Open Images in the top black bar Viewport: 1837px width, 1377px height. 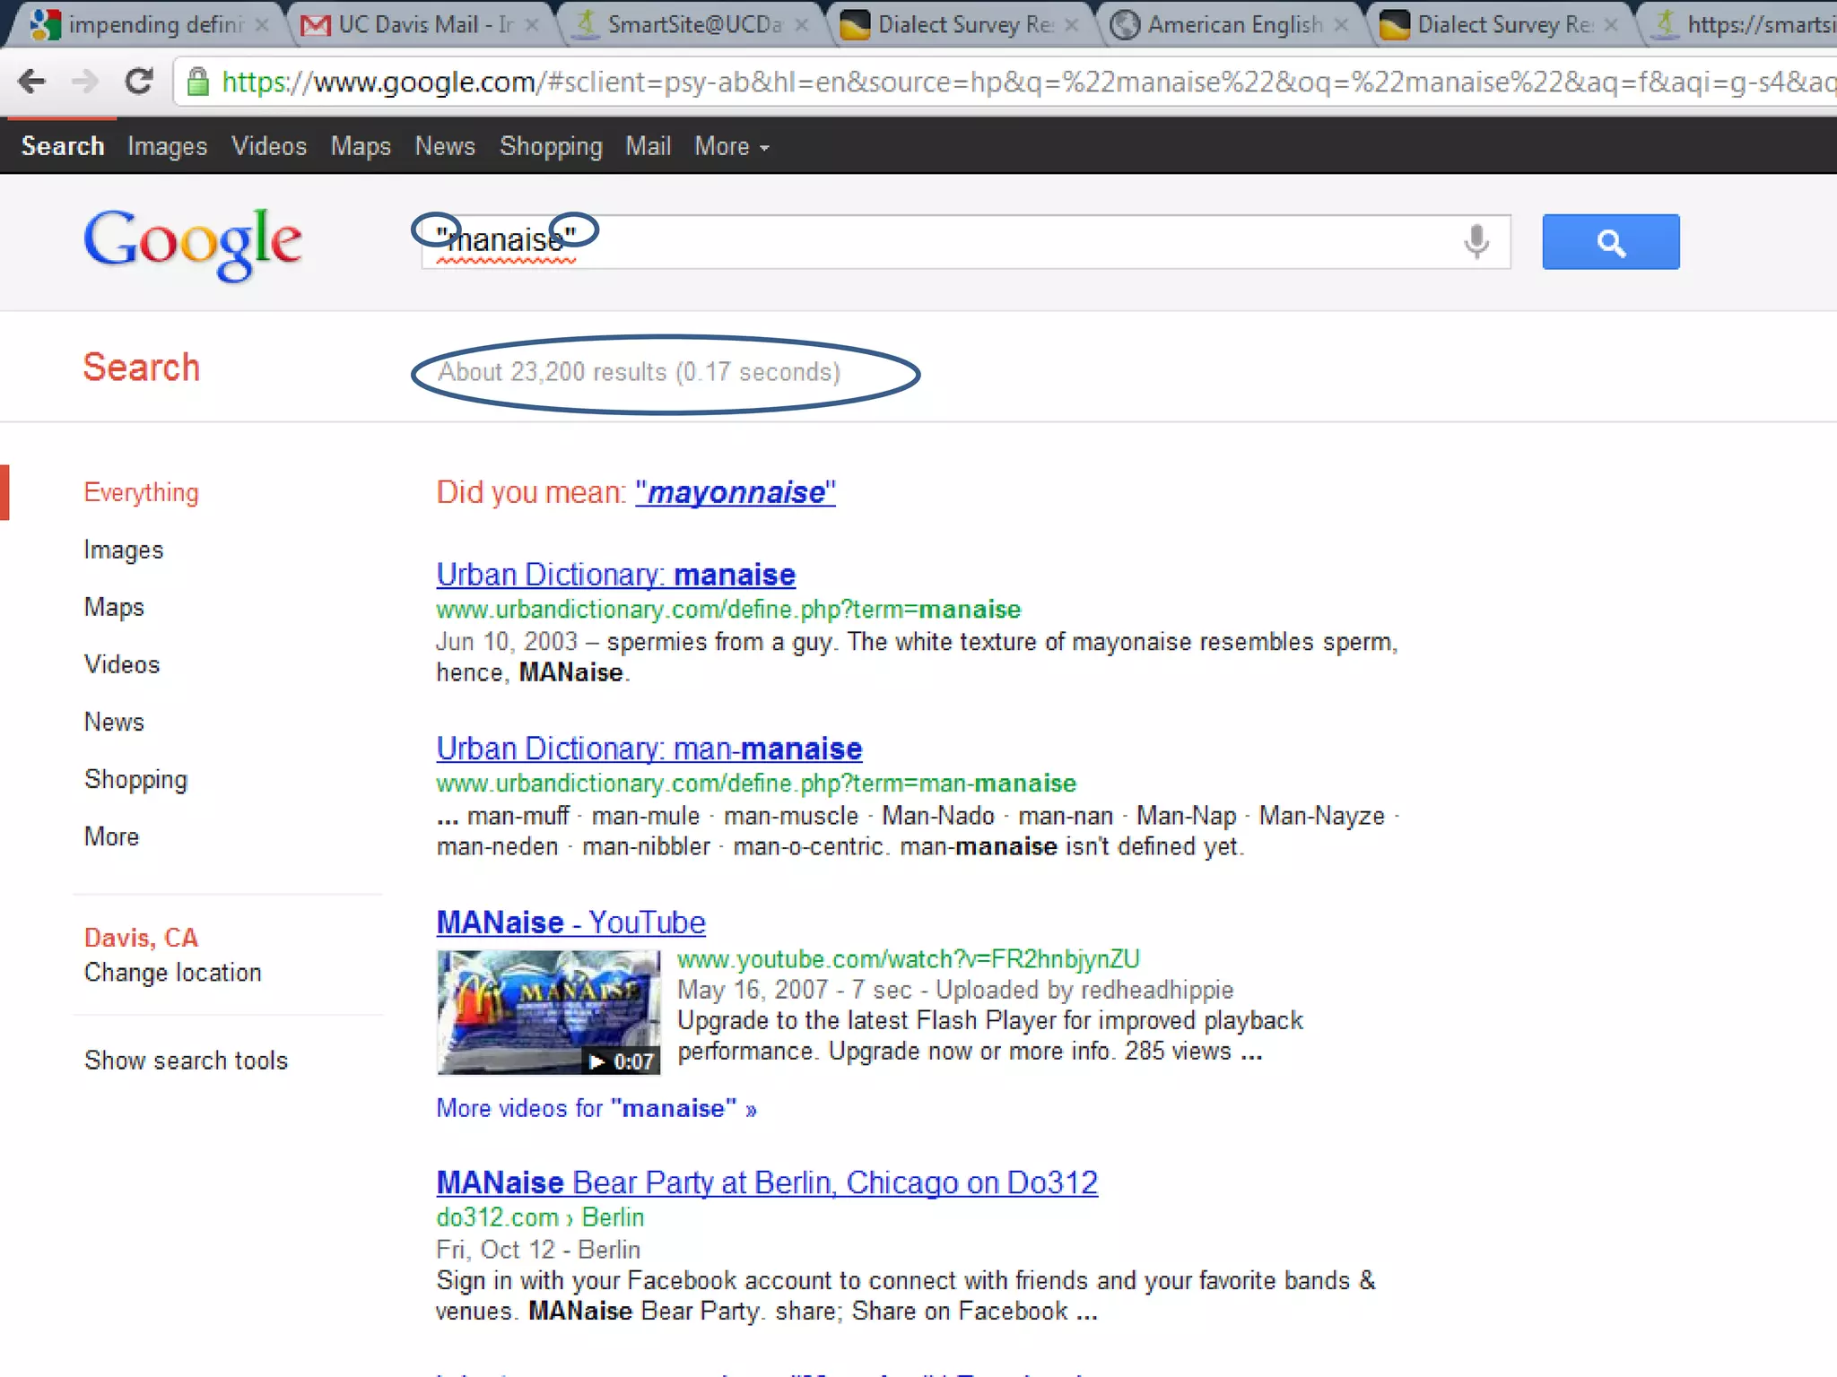click(x=167, y=146)
